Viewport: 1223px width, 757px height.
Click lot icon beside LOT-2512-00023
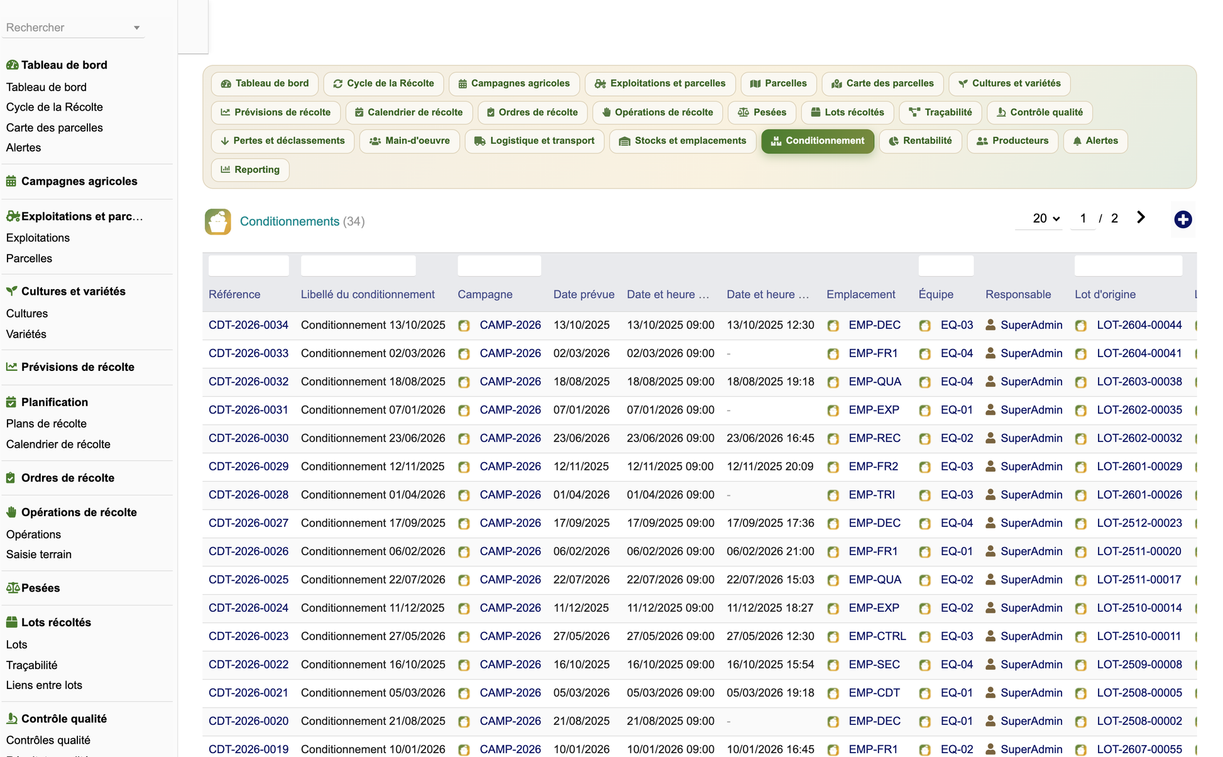click(x=1081, y=524)
